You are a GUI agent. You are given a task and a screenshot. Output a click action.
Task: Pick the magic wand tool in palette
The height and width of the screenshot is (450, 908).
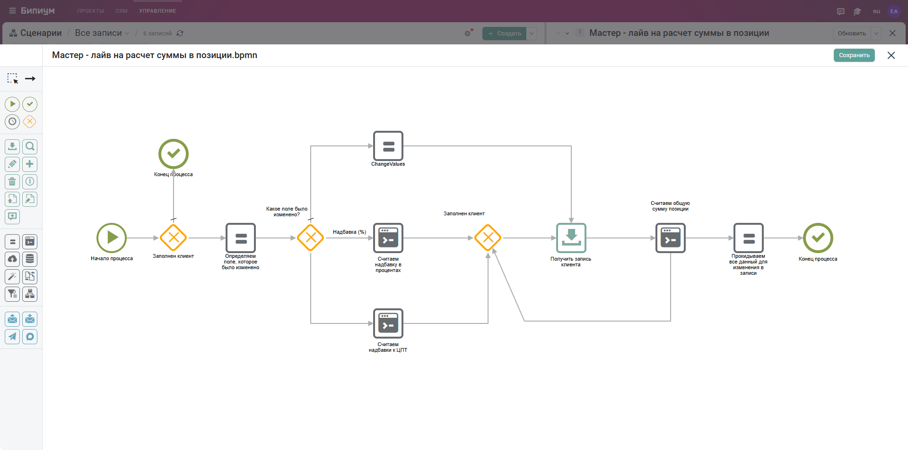click(x=12, y=277)
